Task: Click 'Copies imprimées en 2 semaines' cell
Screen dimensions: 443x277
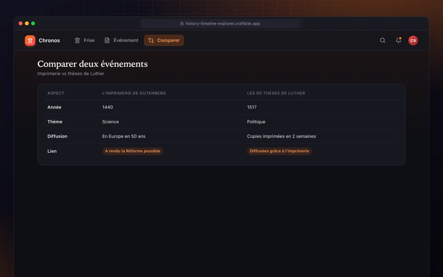Action: pyautogui.click(x=281, y=136)
